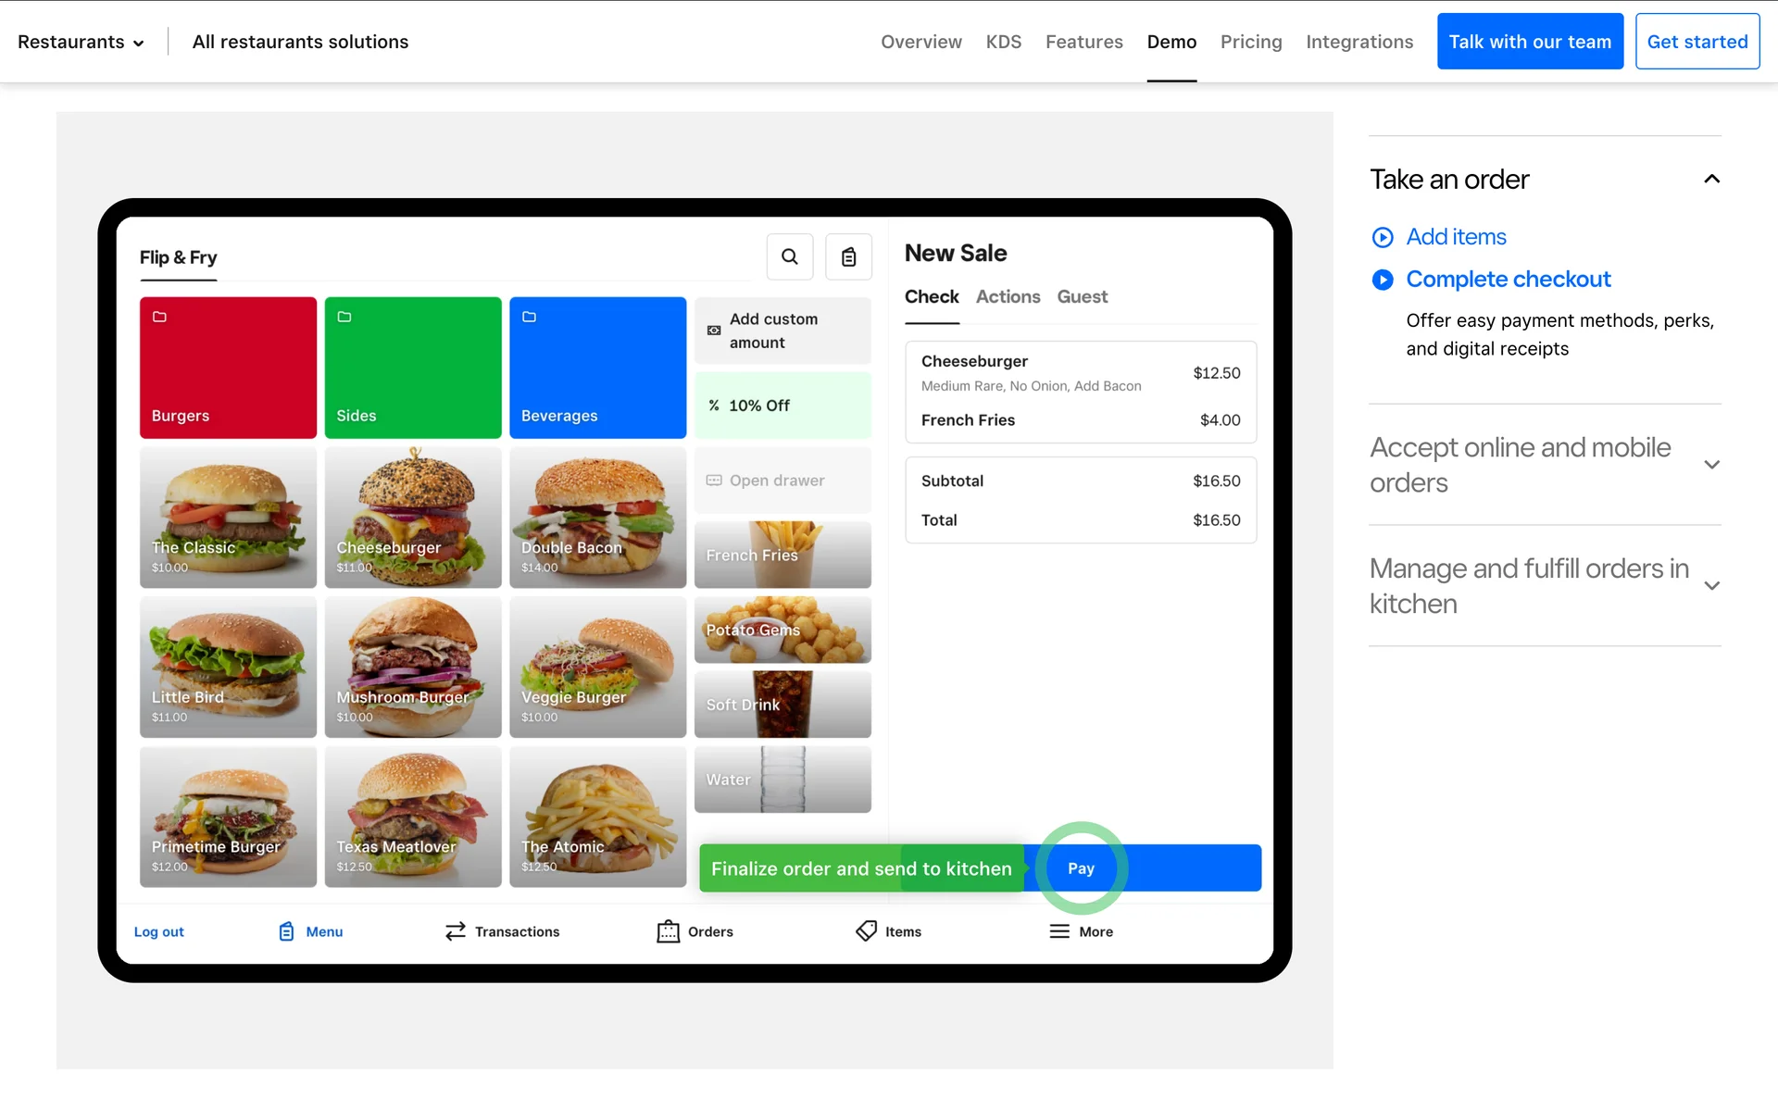Click Add items play icon

point(1382,237)
